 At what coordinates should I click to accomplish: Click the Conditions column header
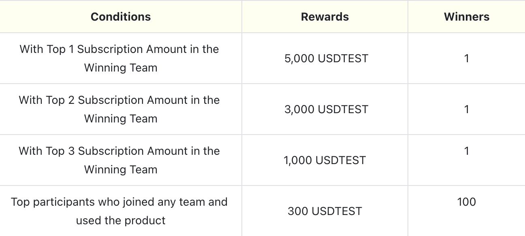click(121, 17)
